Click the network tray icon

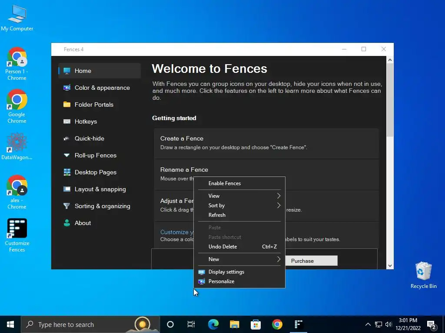coord(379,324)
